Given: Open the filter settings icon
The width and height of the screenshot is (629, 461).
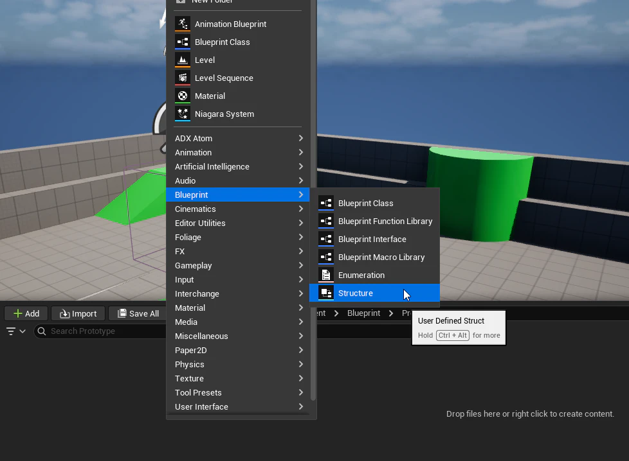Looking at the screenshot, I should click(x=11, y=331).
